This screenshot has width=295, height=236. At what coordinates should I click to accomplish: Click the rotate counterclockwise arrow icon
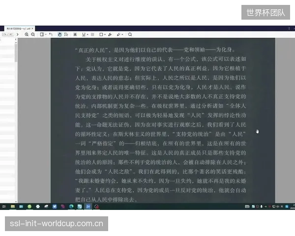(x=51, y=34)
